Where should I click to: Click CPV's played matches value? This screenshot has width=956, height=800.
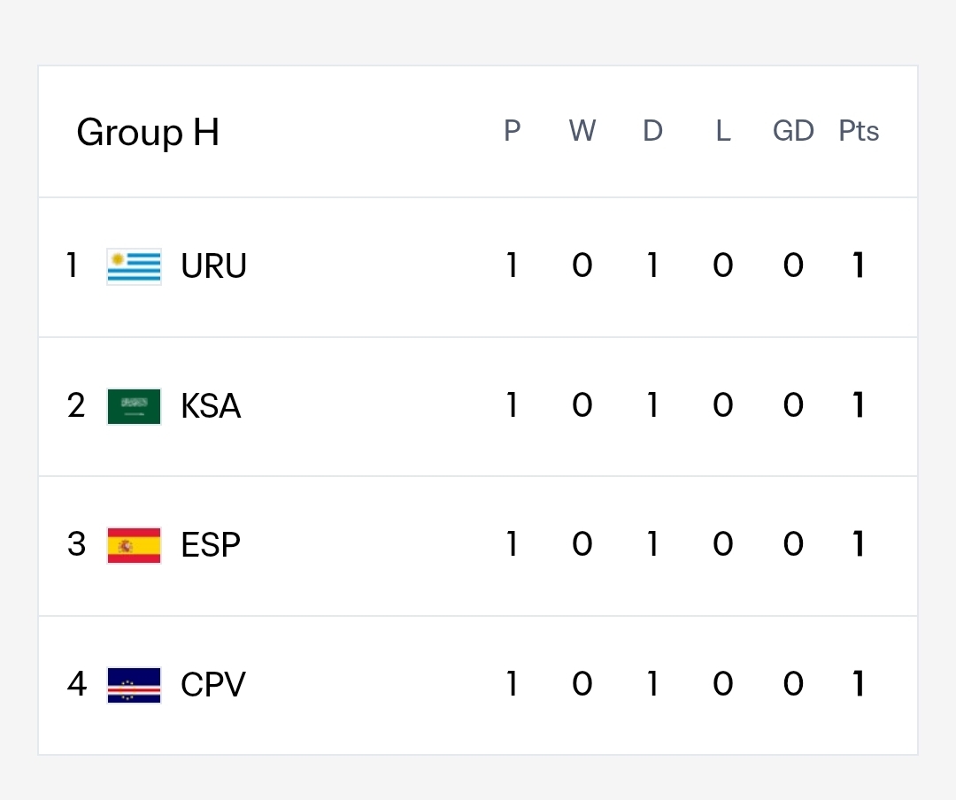513,683
